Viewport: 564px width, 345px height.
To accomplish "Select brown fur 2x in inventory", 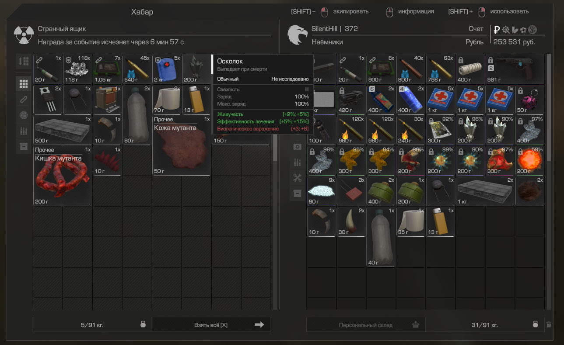I will 529,191.
